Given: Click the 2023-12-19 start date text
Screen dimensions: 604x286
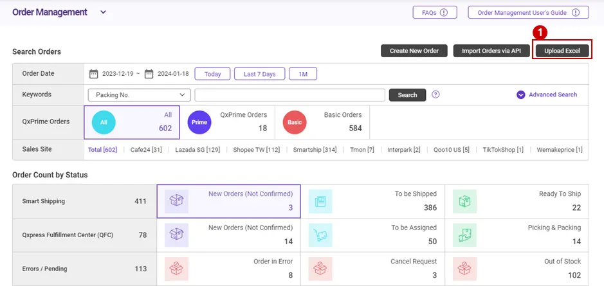Looking at the screenshot, I should 118,73.
